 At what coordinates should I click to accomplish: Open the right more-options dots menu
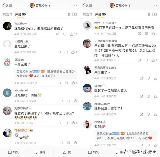155,5
